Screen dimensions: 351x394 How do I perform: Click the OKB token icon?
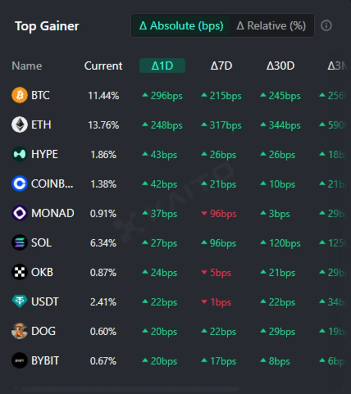click(19, 272)
